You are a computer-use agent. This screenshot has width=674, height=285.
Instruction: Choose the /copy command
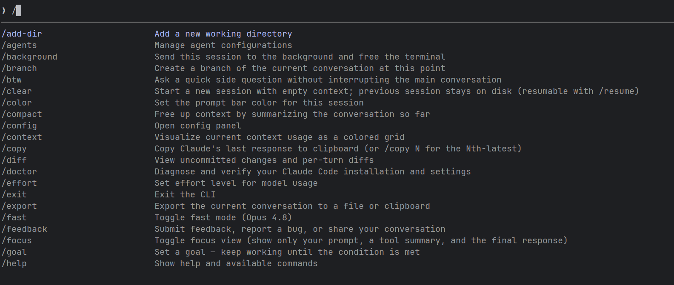tap(14, 148)
